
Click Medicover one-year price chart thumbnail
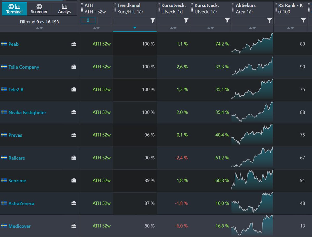coord(252,225)
